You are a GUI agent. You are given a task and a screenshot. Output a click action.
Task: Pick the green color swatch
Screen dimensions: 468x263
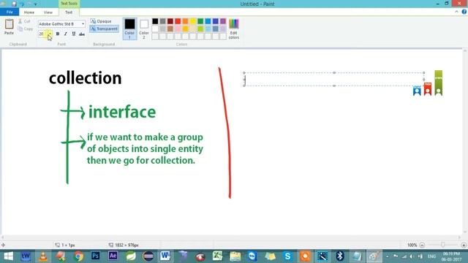(200, 21)
